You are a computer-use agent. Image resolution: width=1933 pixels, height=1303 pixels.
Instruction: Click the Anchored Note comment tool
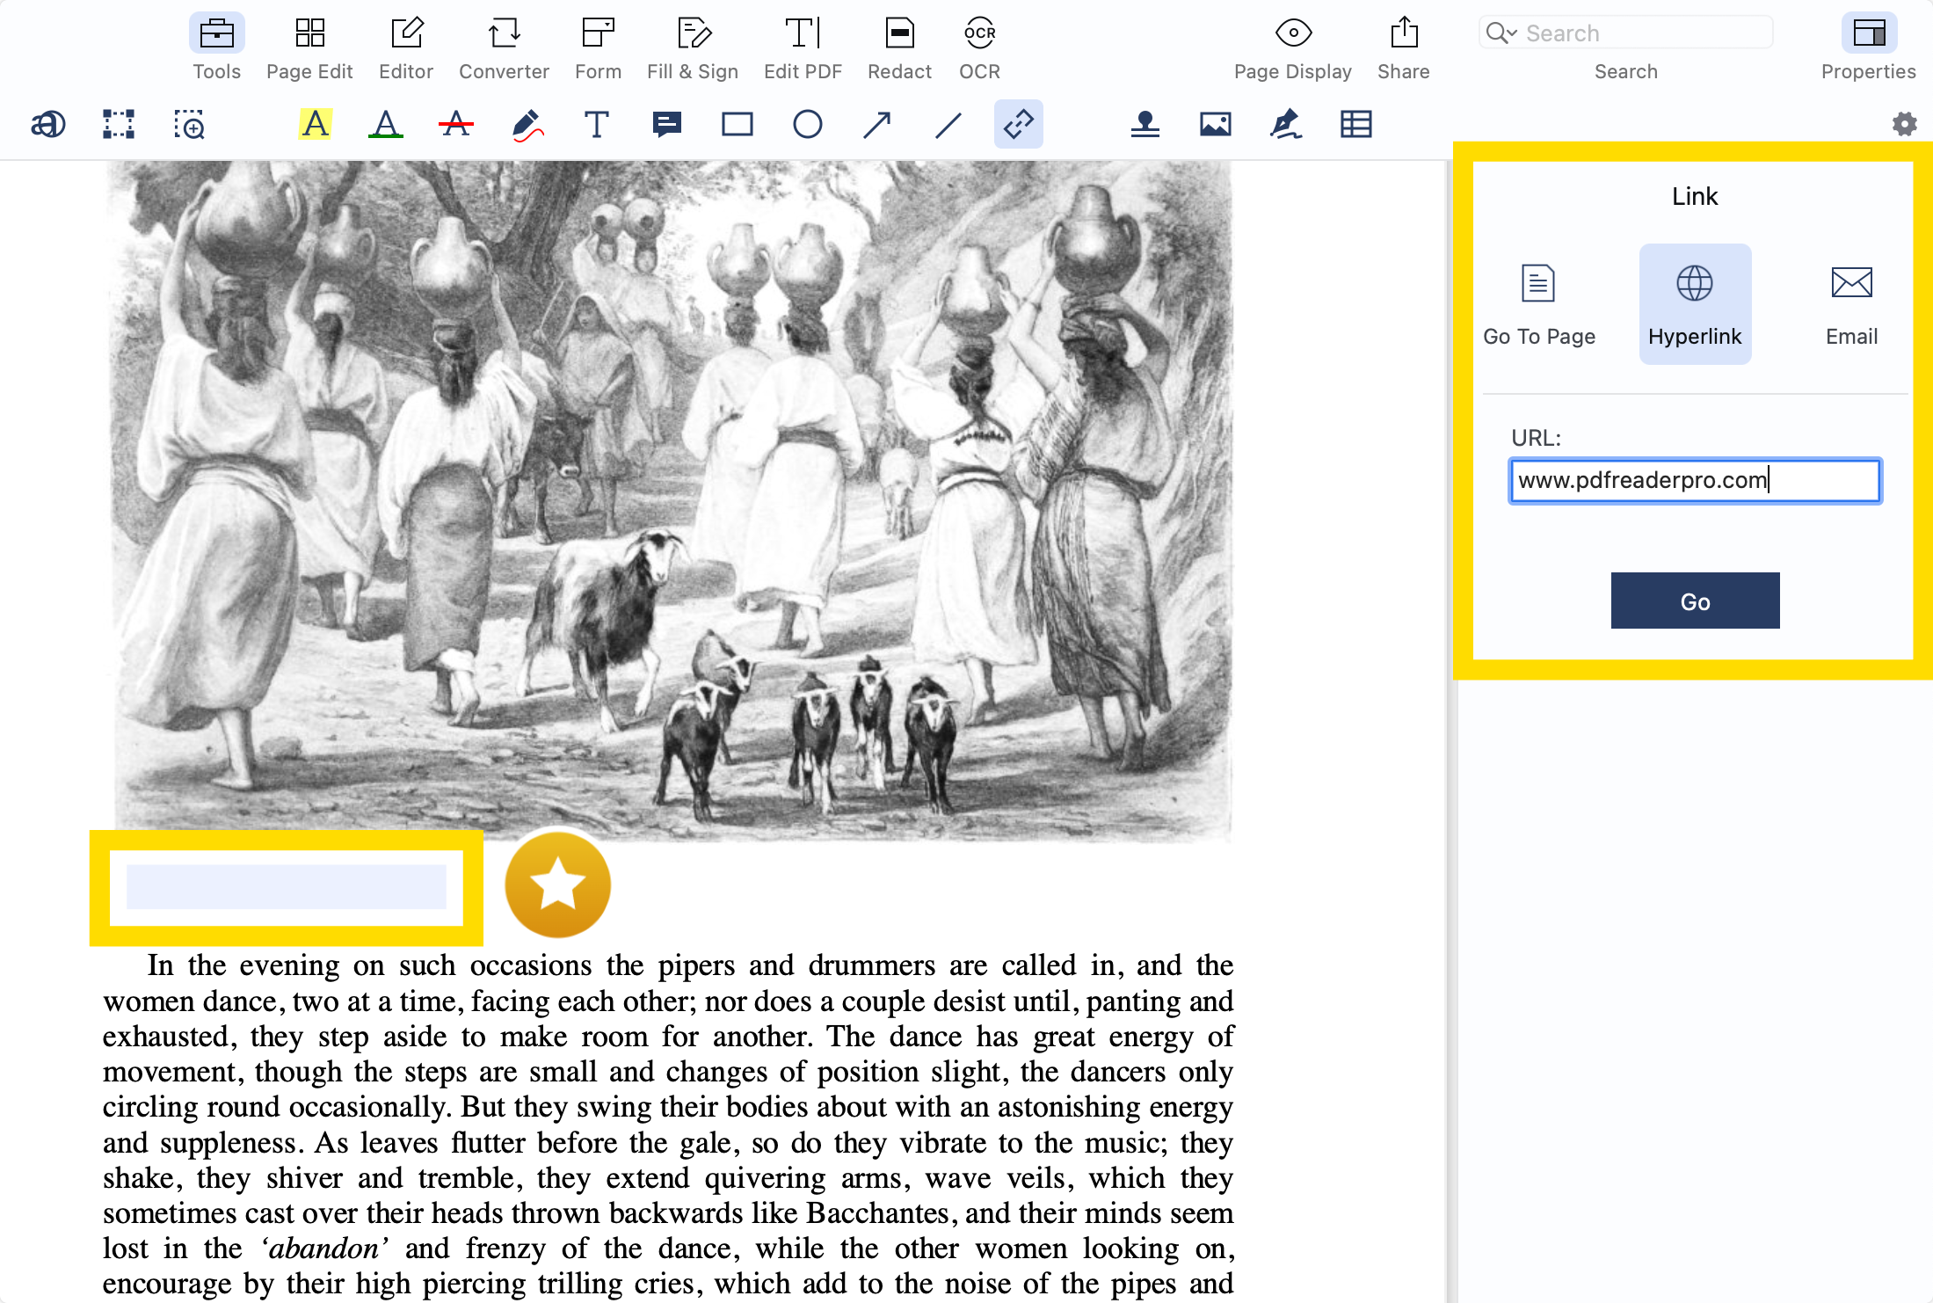click(x=667, y=124)
